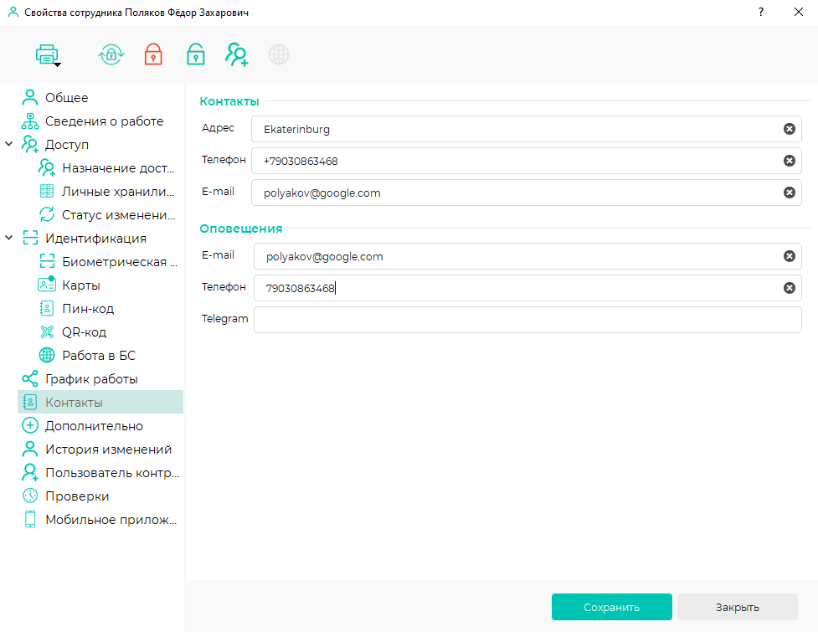The height and width of the screenshot is (632, 818).
Task: Clear the contacts Телефон field
Action: click(x=790, y=161)
